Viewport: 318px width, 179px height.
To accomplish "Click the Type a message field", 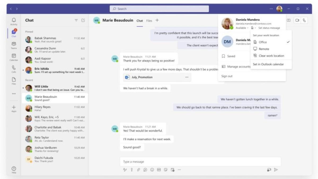I will (x=200, y=162).
